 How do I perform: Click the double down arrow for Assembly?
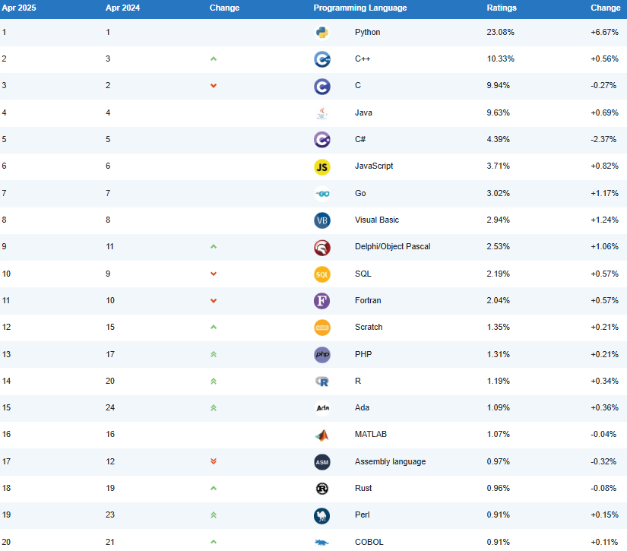[214, 461]
